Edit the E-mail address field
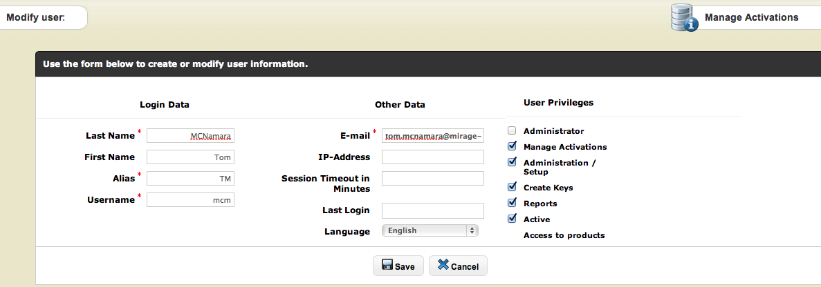The height and width of the screenshot is (287, 821). pyautogui.click(x=432, y=136)
